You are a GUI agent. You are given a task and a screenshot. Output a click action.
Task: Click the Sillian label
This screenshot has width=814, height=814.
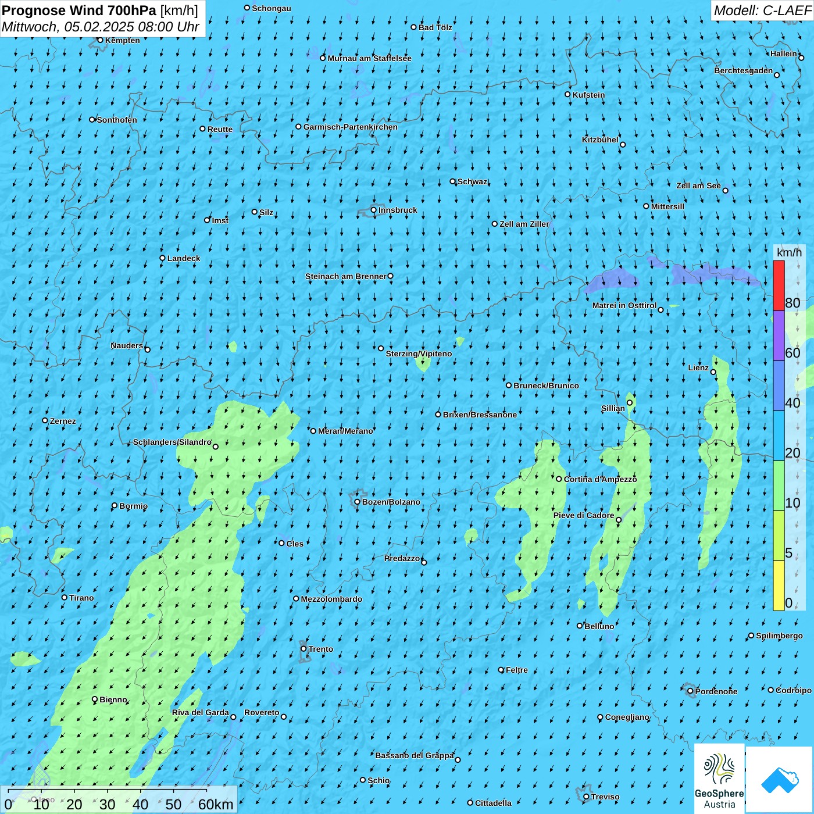613,408
